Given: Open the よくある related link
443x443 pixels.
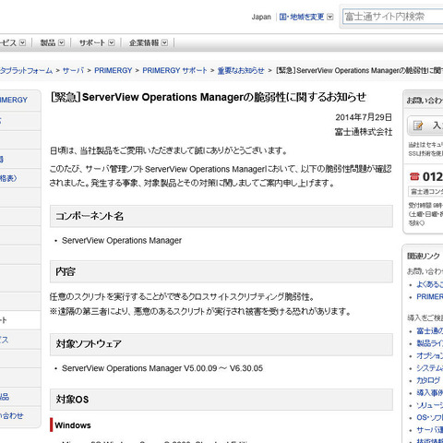Looking at the screenshot, I should point(430,284).
